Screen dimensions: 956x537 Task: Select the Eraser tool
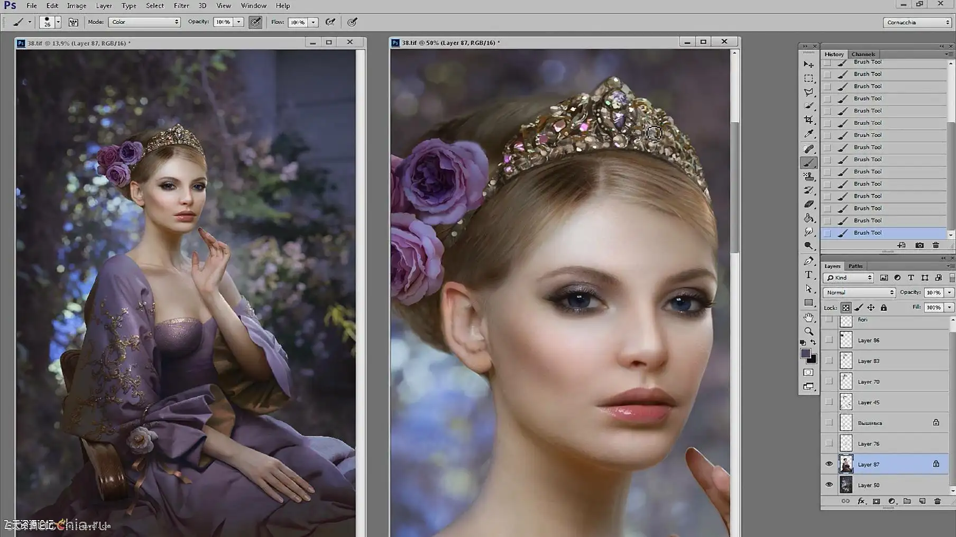click(808, 204)
